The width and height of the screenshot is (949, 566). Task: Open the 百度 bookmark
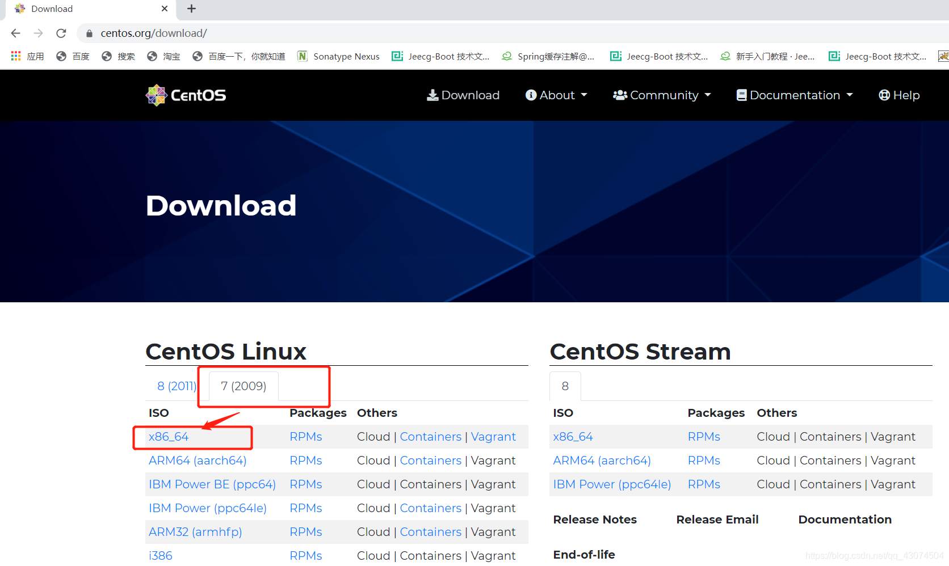click(x=73, y=56)
